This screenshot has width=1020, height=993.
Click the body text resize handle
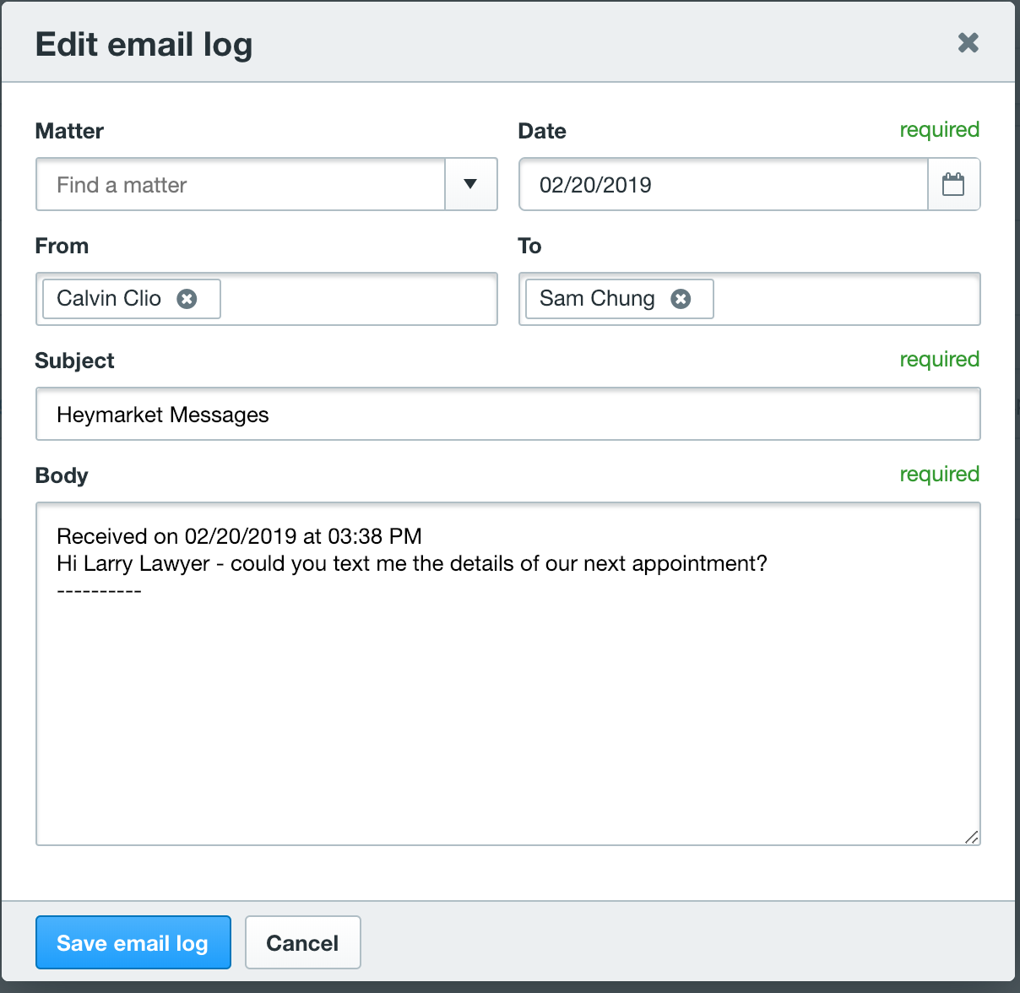(x=971, y=836)
